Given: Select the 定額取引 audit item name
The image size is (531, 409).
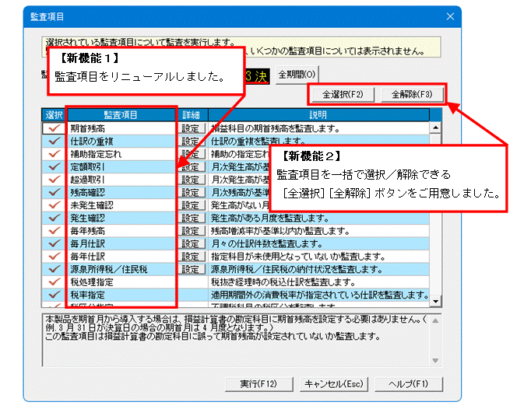Looking at the screenshot, I should (88, 167).
